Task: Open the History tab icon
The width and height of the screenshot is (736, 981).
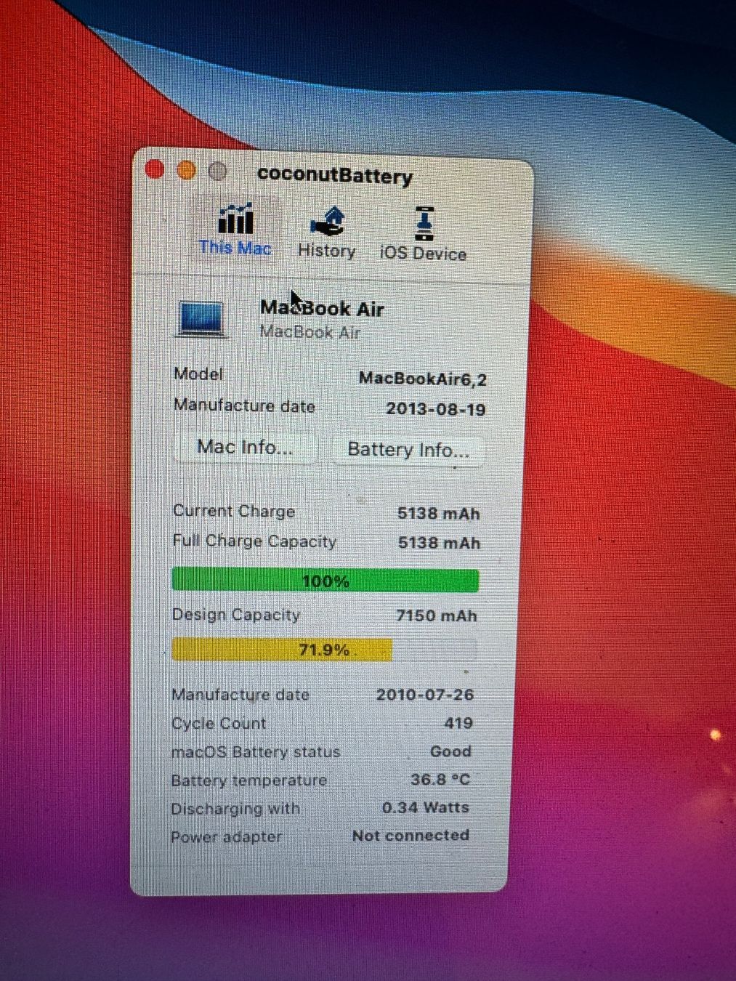Action: point(328,222)
